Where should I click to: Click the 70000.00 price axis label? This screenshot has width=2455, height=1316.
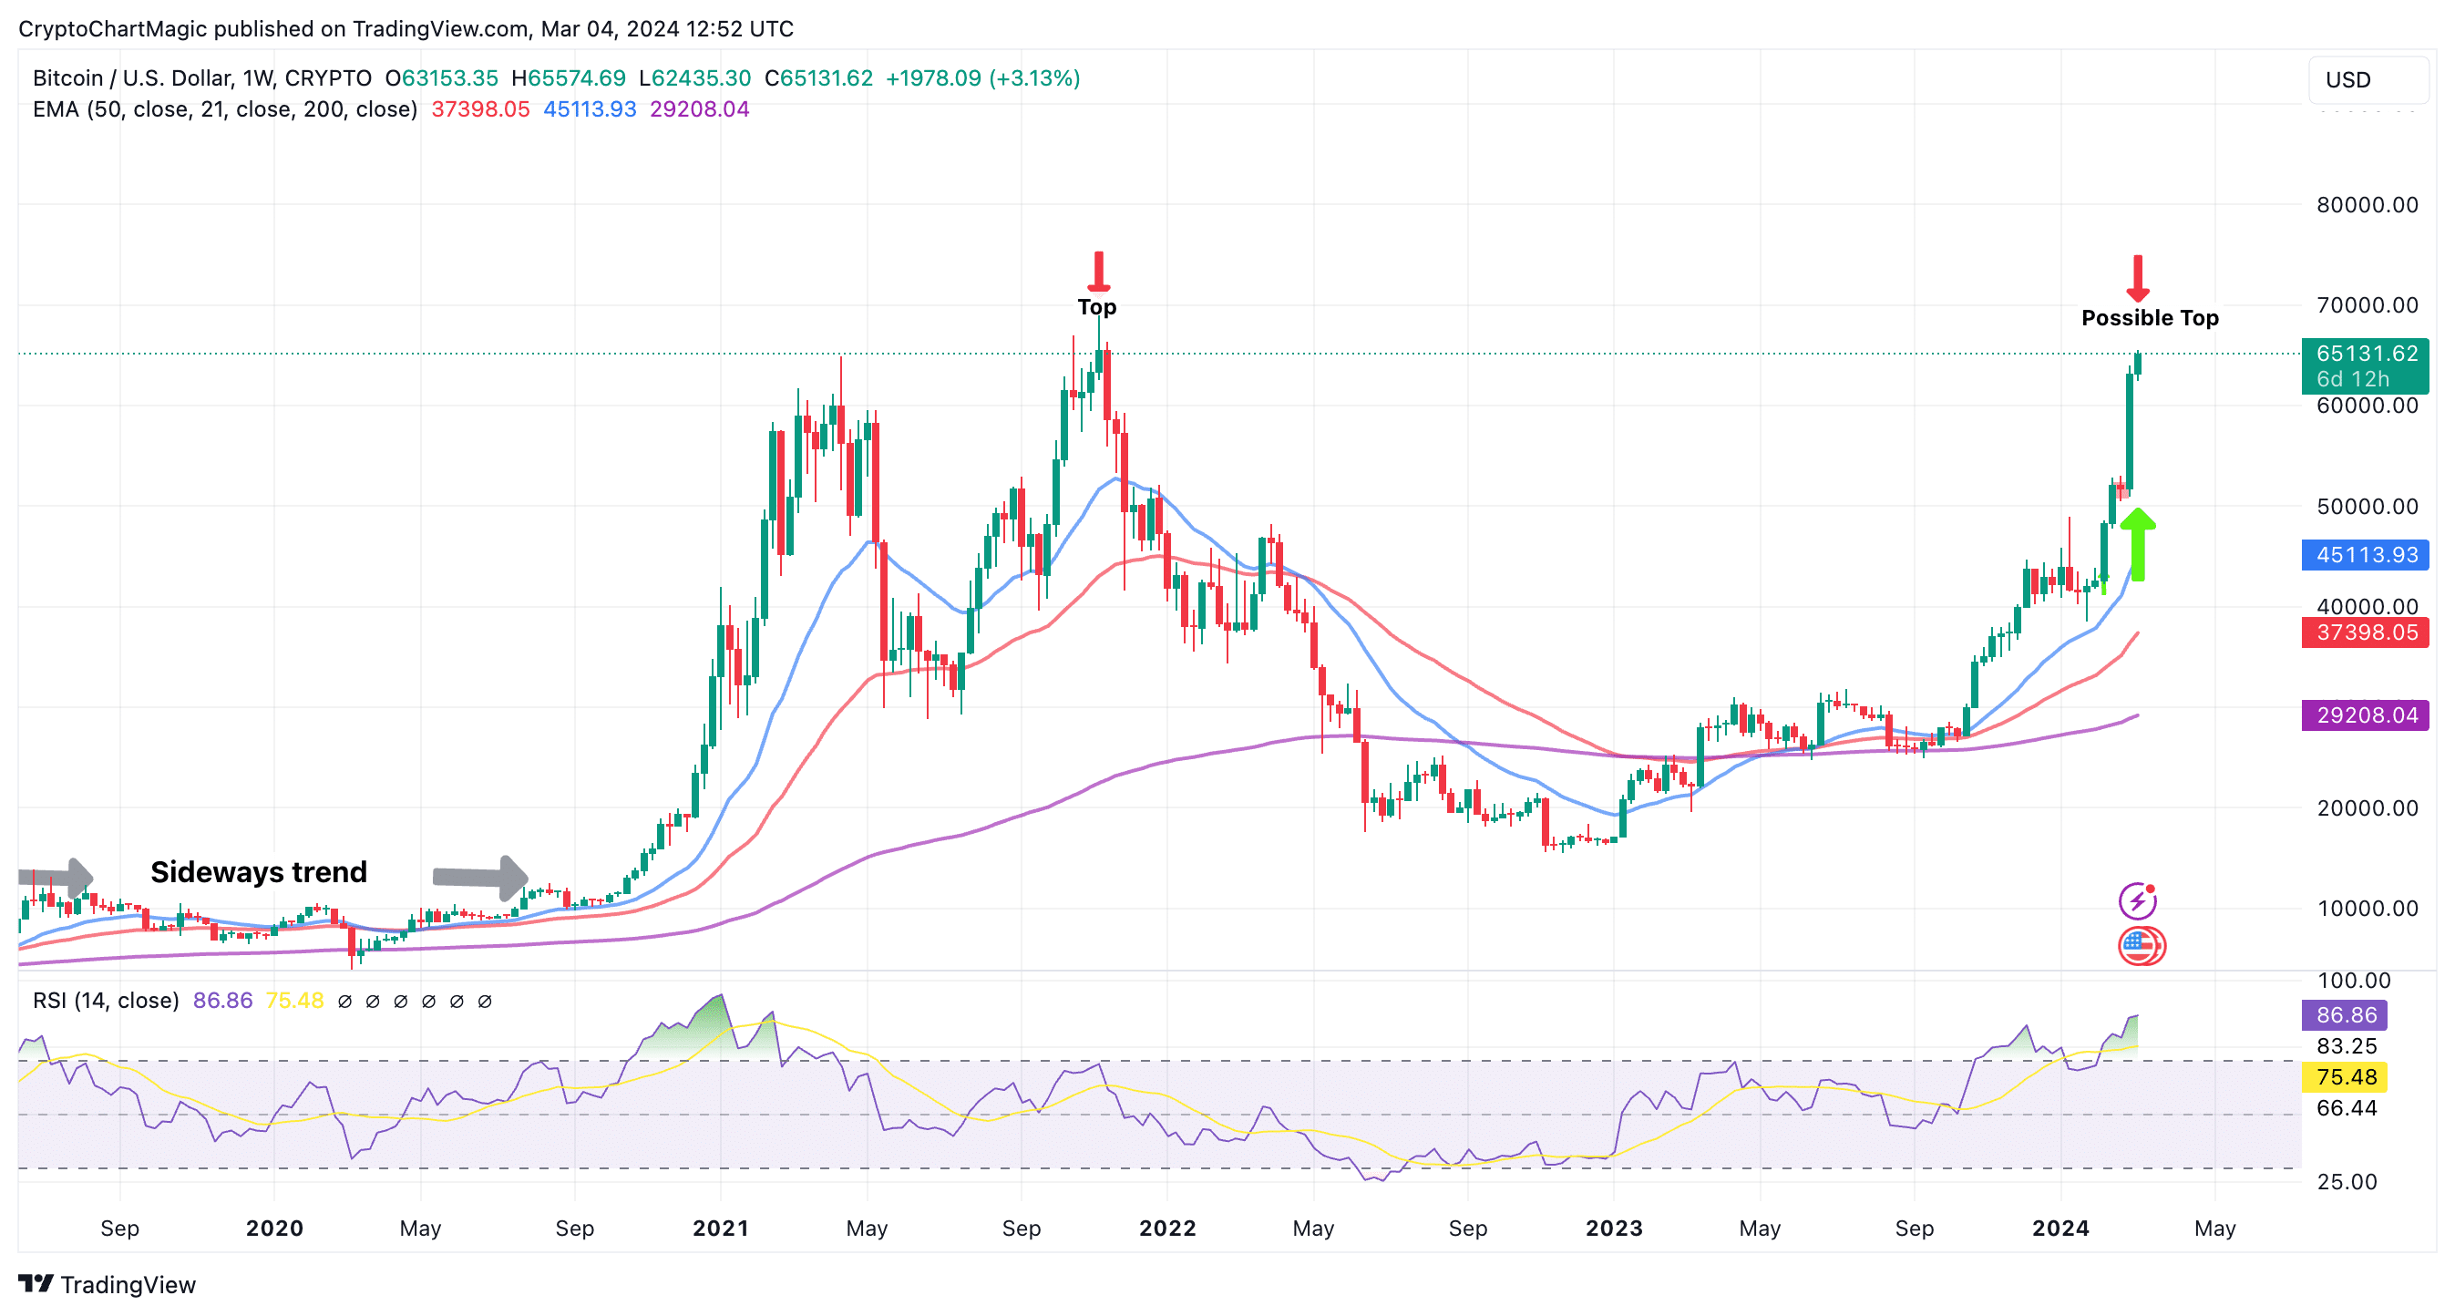point(2368,305)
